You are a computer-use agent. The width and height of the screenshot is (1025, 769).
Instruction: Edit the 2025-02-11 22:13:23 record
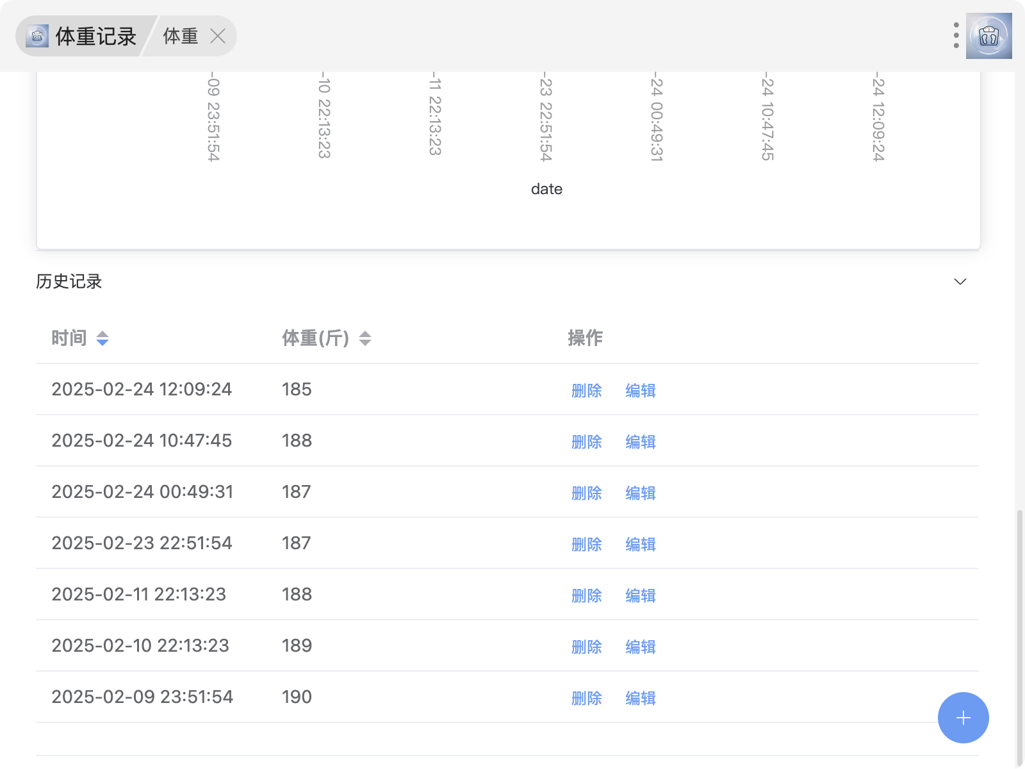(x=641, y=595)
